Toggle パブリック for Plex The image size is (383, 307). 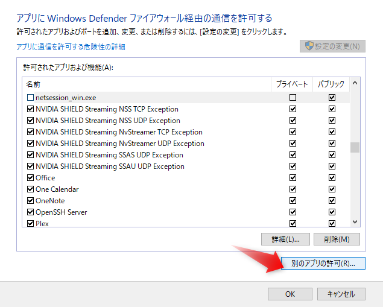332,224
